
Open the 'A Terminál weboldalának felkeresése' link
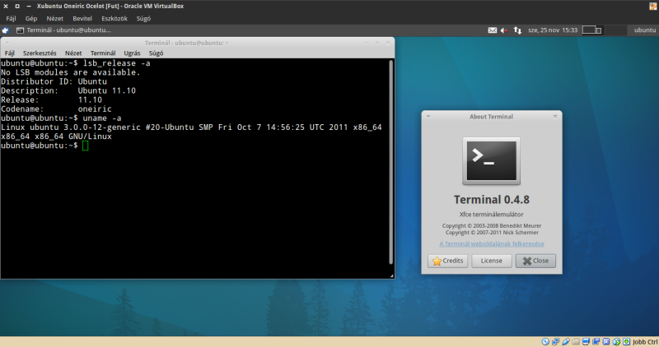click(x=491, y=243)
